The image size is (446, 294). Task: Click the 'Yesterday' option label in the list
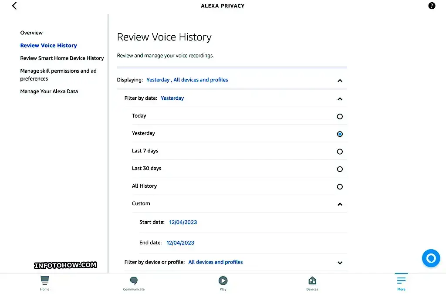click(143, 133)
